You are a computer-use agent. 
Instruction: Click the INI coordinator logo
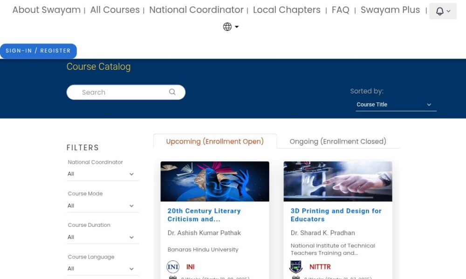173,267
